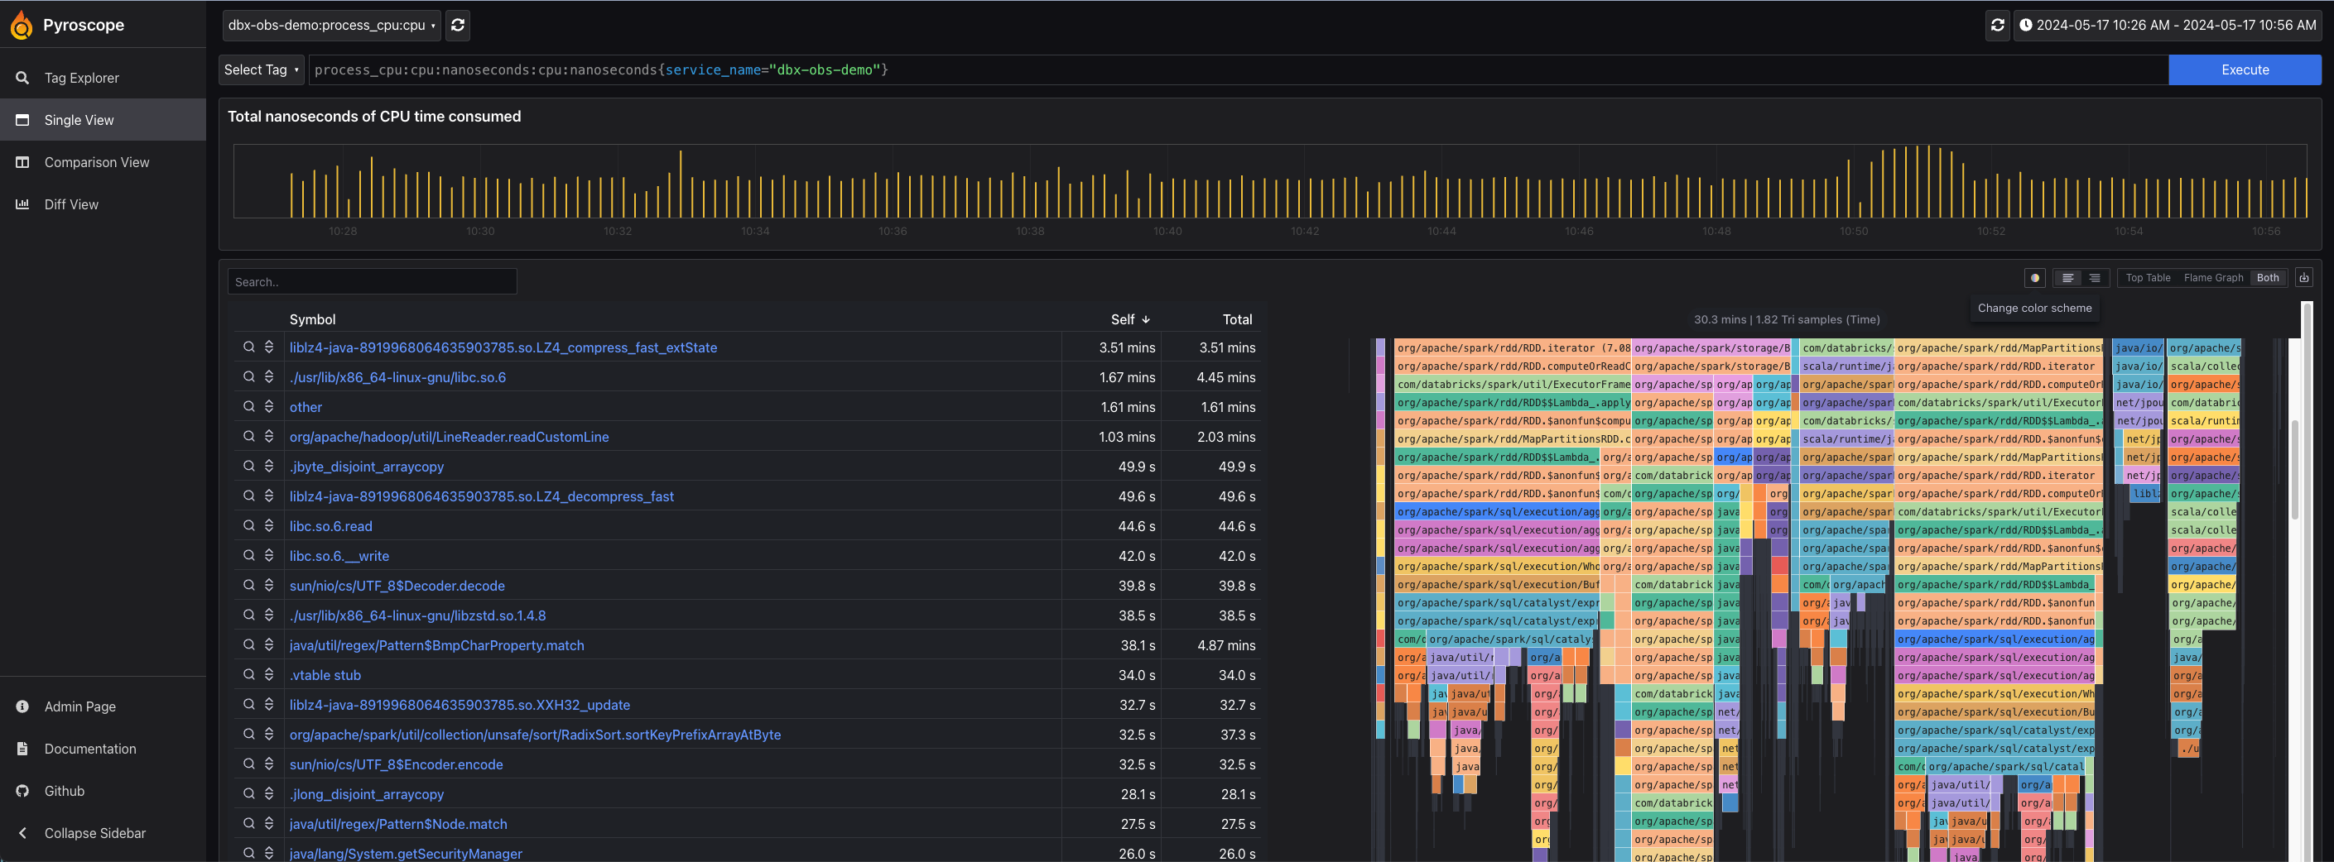Select the left-aligned text flame graph icon
2334x862 pixels.
[2067, 278]
